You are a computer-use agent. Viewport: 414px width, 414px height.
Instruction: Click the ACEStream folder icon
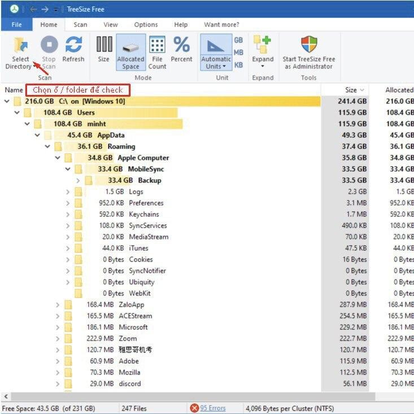click(68, 316)
